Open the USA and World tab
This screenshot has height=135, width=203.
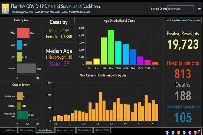click(102, 130)
